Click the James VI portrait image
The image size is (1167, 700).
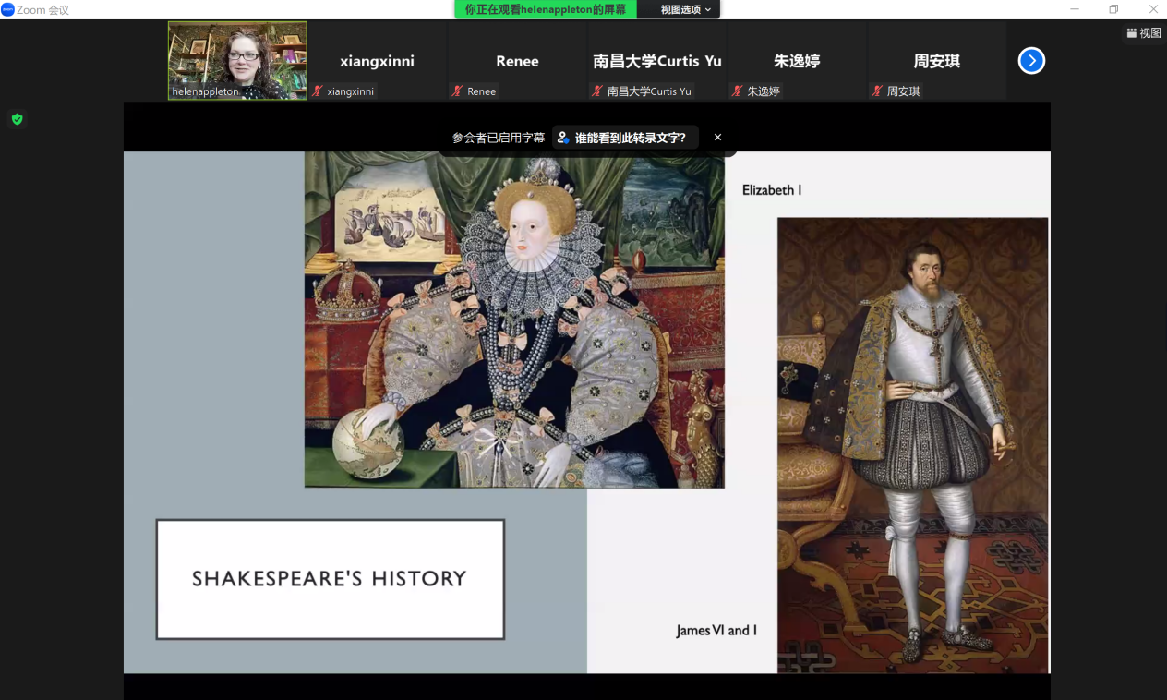click(913, 445)
